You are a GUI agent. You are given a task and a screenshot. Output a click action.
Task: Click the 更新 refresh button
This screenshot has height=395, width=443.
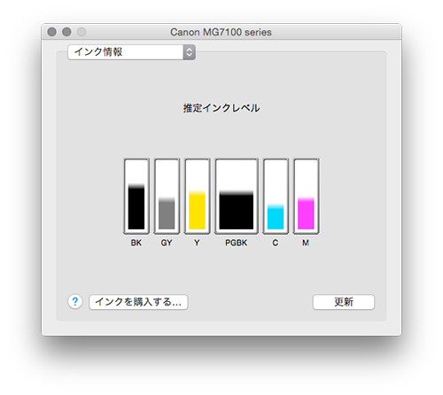[x=344, y=302]
